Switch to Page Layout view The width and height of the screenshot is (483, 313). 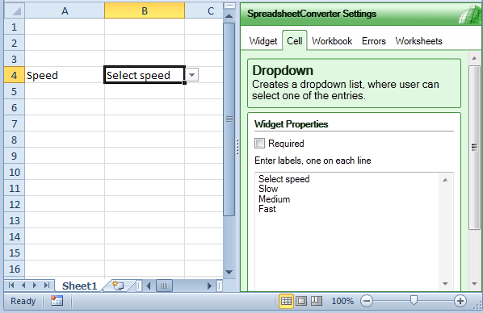click(x=301, y=301)
